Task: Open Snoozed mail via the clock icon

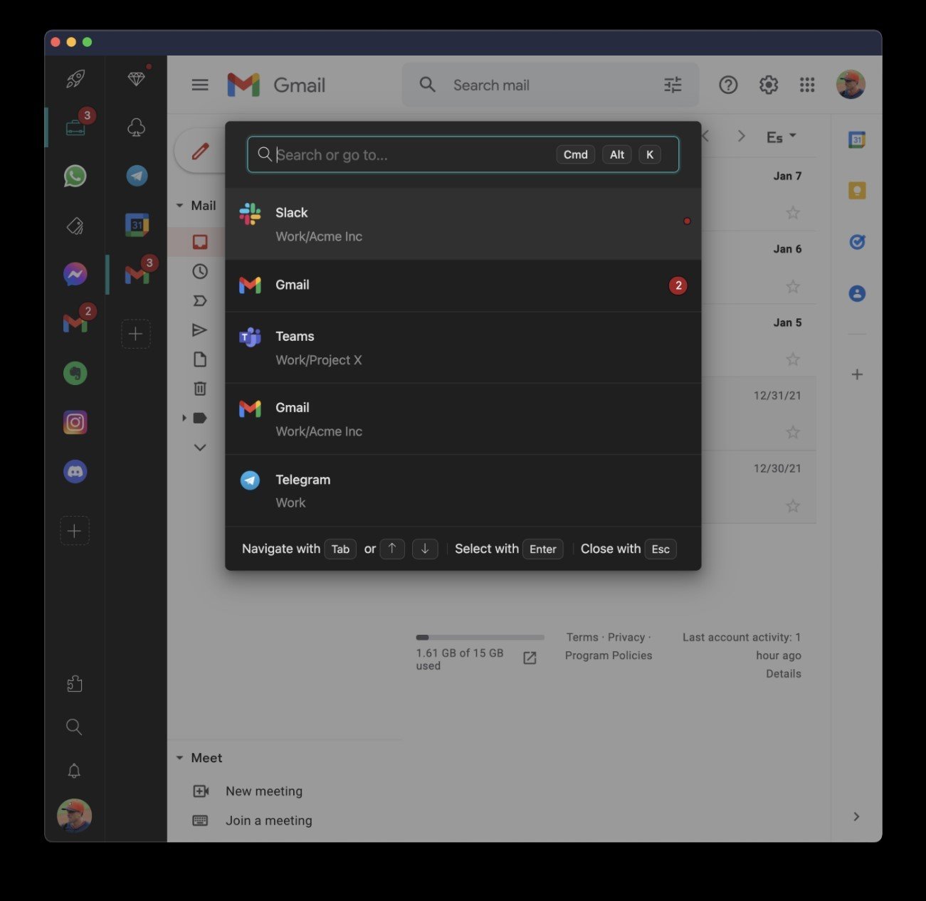Action: [199, 271]
